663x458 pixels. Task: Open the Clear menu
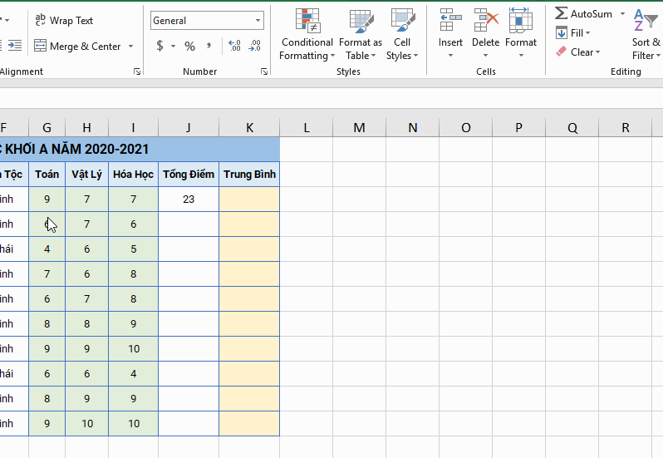tap(578, 52)
